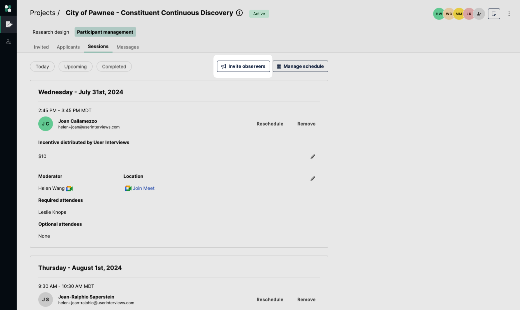Click the HW team member avatar
The image size is (520, 310).
click(x=439, y=14)
